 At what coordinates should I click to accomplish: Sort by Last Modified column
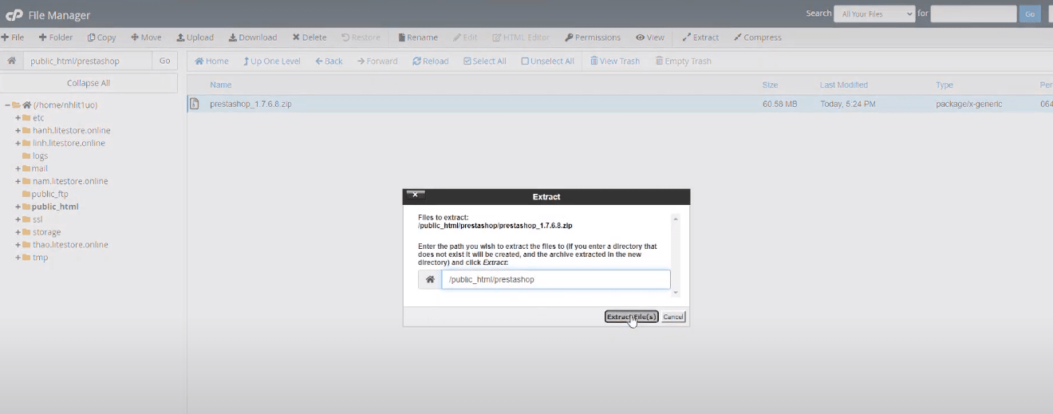[843, 85]
